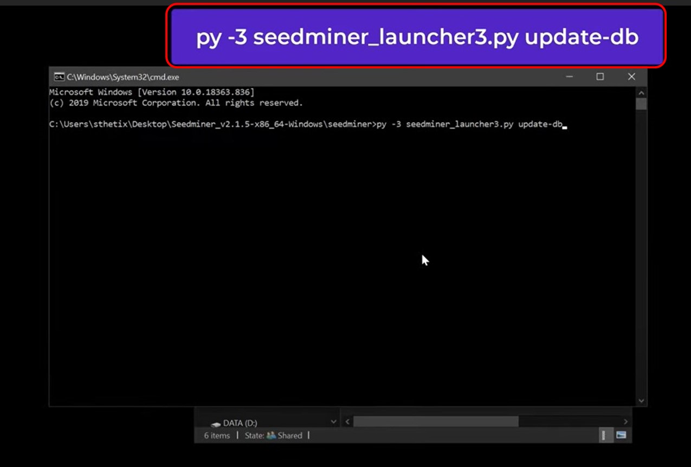
Task: Click the 'State: Shared' status text
Action: 274,436
